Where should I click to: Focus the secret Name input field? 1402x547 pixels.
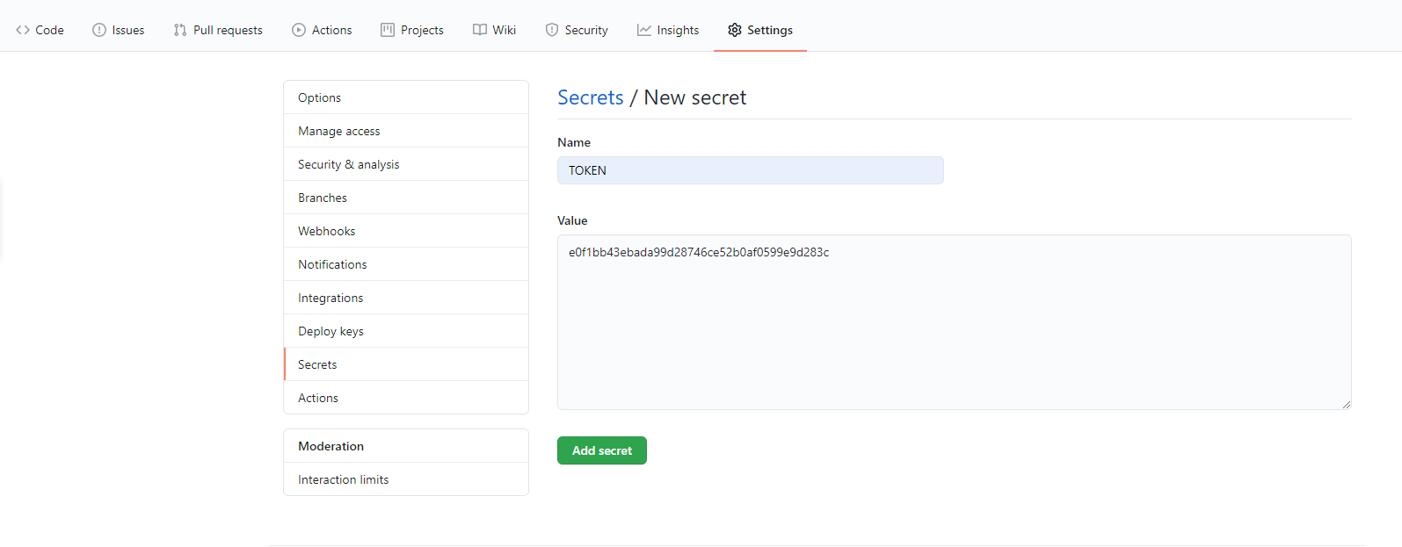(x=750, y=170)
